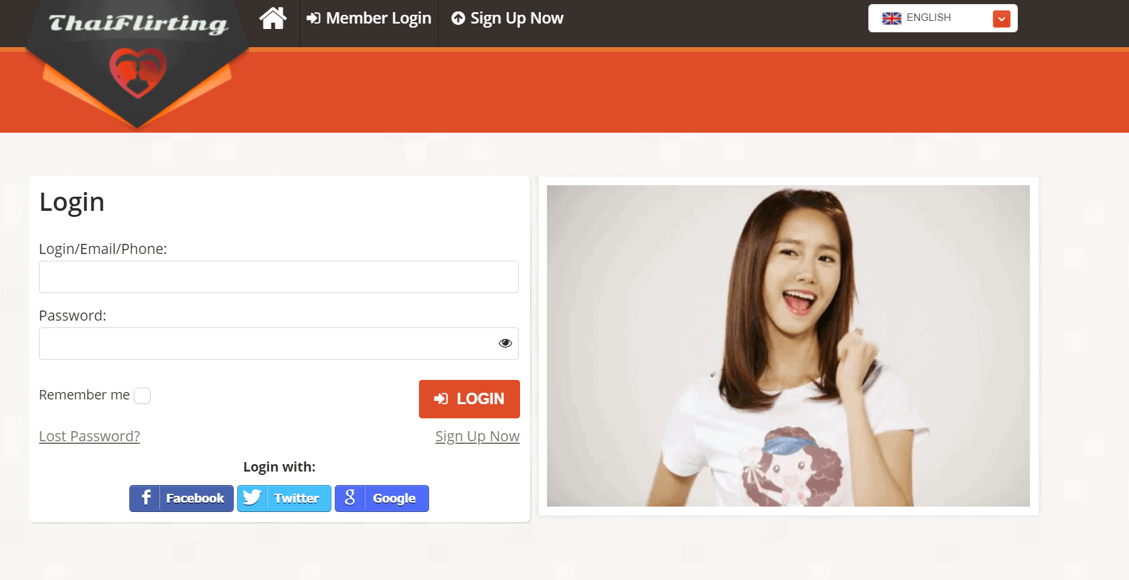The image size is (1129, 580).
Task: Click the Facebook f icon
Action: (146, 498)
